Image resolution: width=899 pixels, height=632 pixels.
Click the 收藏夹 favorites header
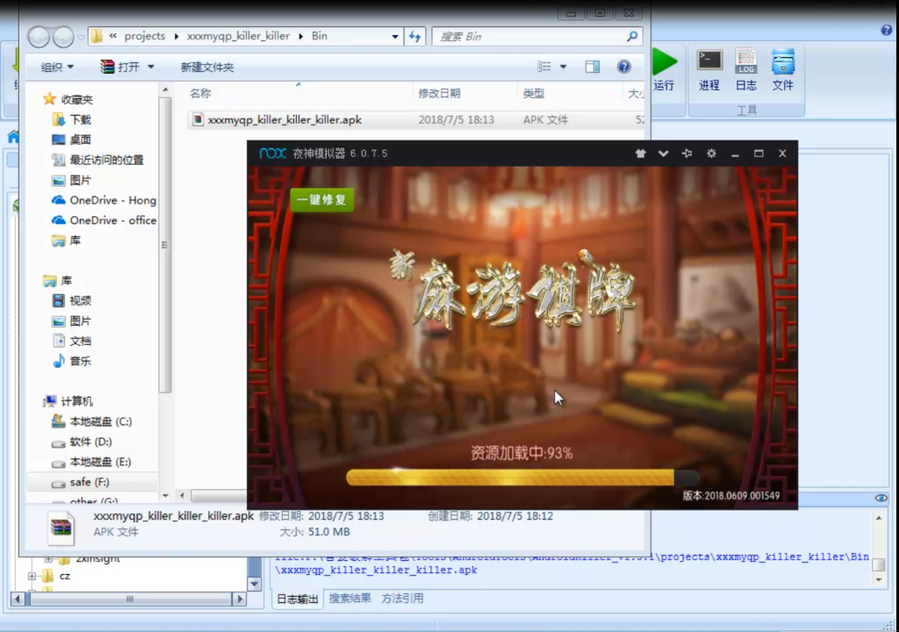[x=68, y=99]
